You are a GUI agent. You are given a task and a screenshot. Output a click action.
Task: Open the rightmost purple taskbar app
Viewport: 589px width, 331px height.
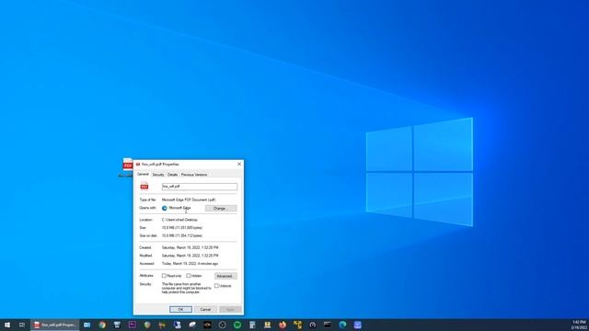358,325
